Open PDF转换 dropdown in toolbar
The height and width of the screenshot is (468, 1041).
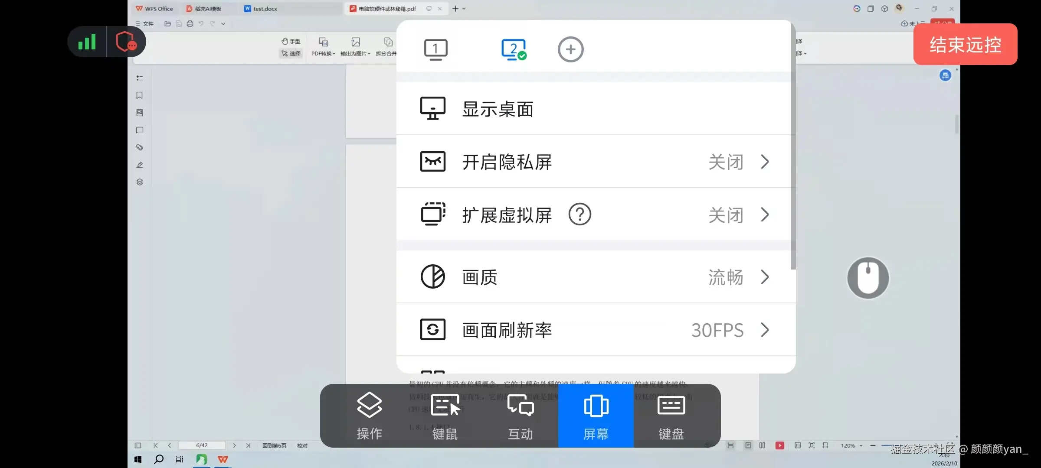pyautogui.click(x=323, y=53)
